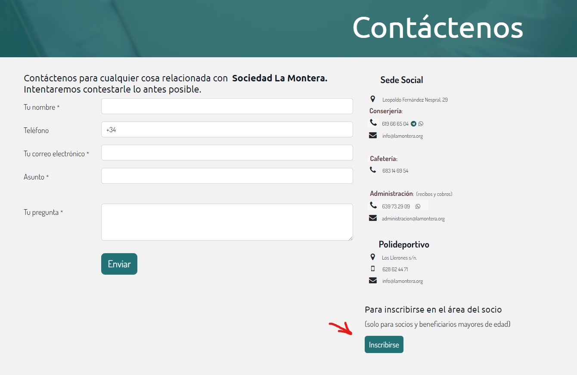Click envelope icon beside administracion@lamontera.org
This screenshot has width=577, height=375.
coord(373,218)
